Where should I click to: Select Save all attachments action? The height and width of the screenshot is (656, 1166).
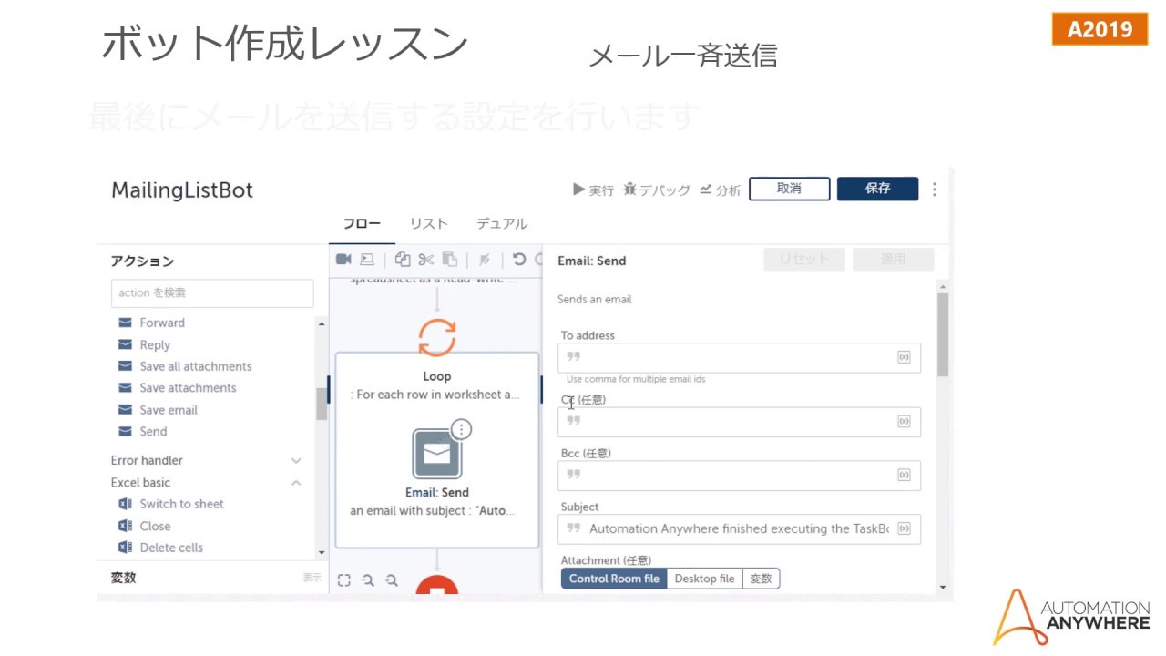tap(196, 366)
